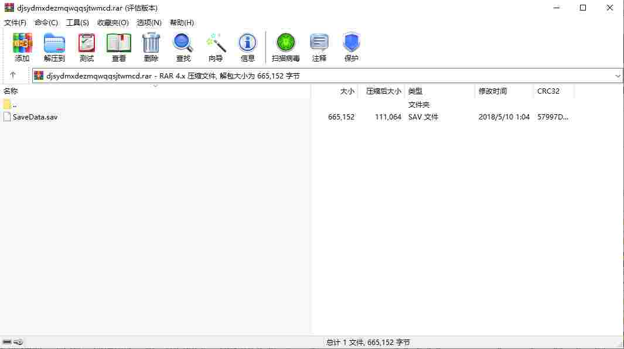Viewport: 624px width, 349px height.
Task: Click the parent folder icon (..)
Action: [x=7, y=104]
